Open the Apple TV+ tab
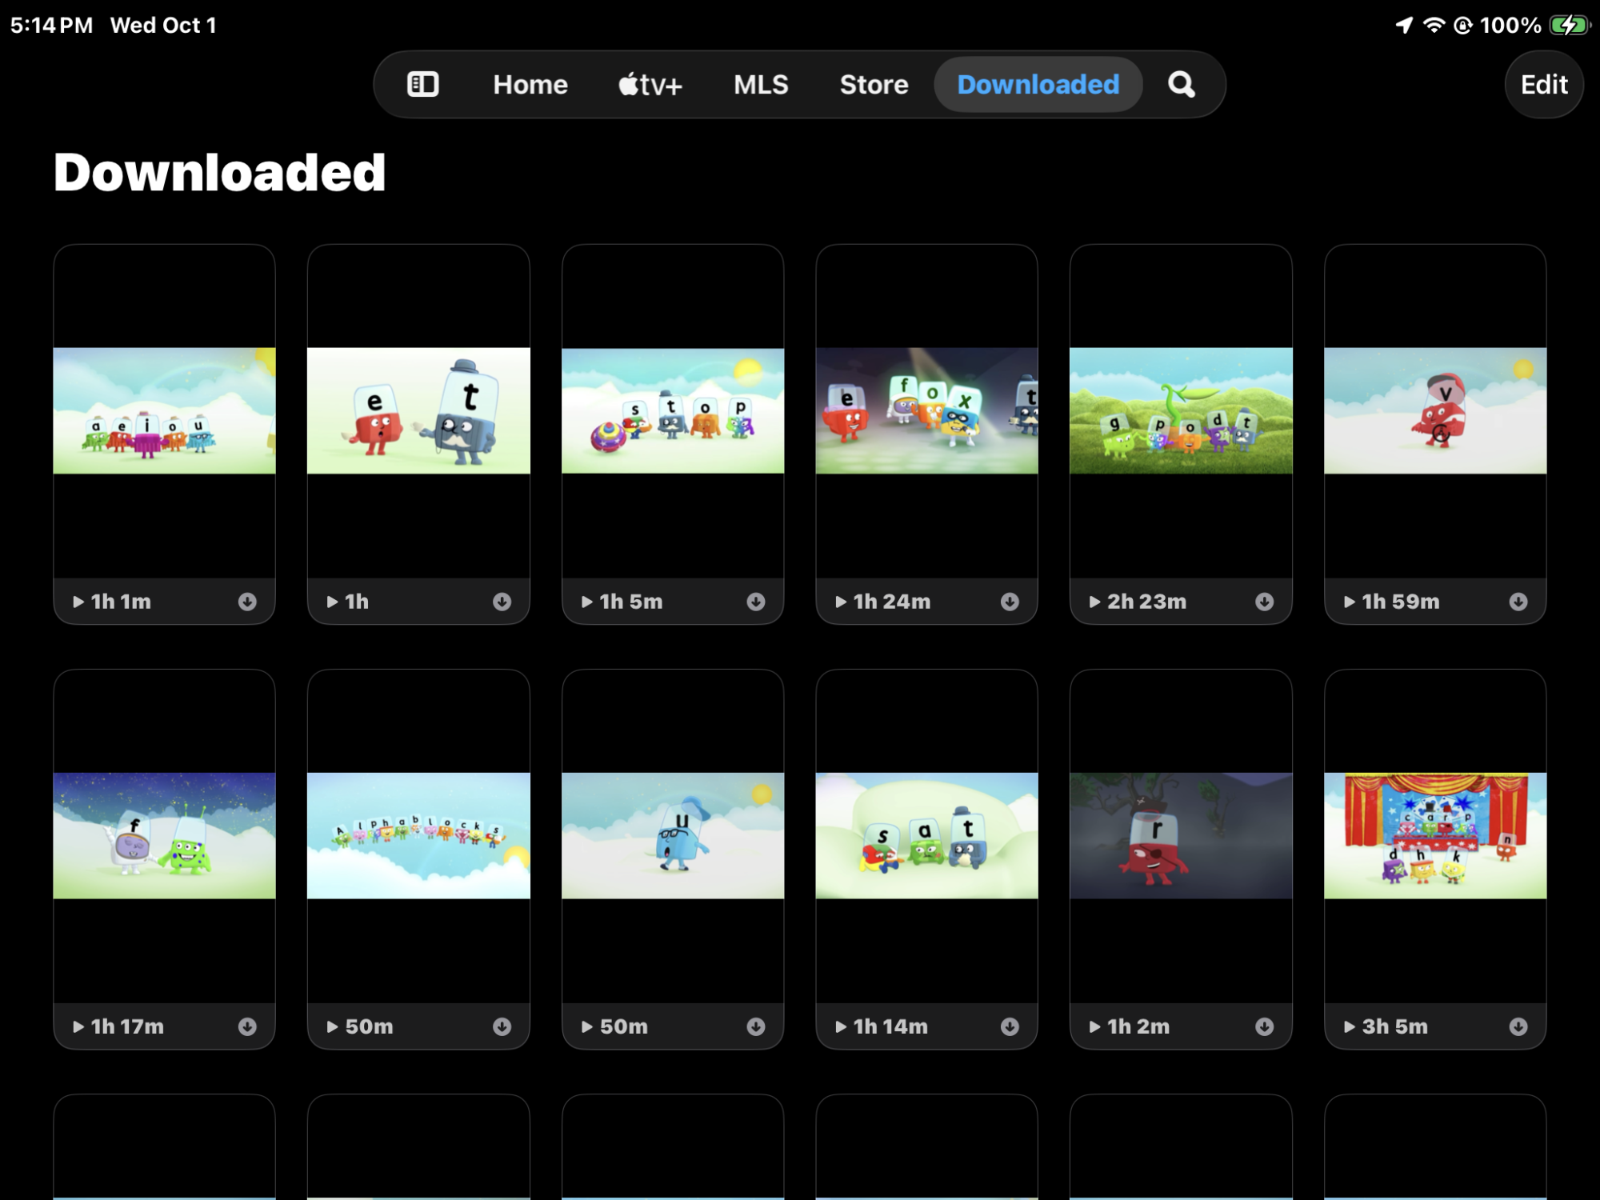The image size is (1600, 1200). pyautogui.click(x=650, y=84)
